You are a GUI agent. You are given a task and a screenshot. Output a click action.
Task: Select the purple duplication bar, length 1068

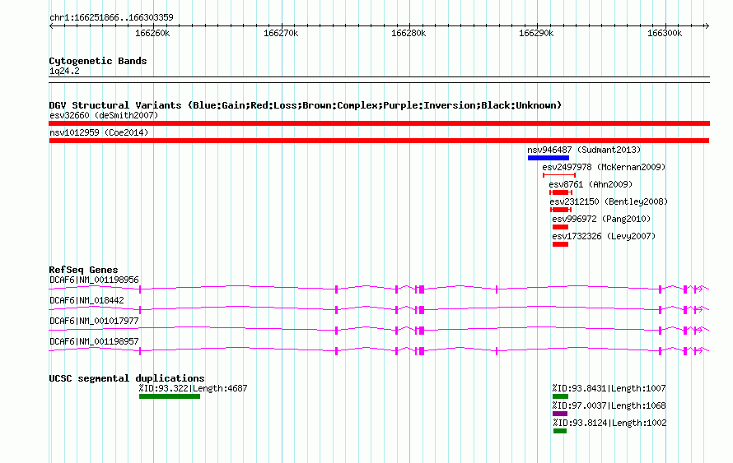point(560,414)
